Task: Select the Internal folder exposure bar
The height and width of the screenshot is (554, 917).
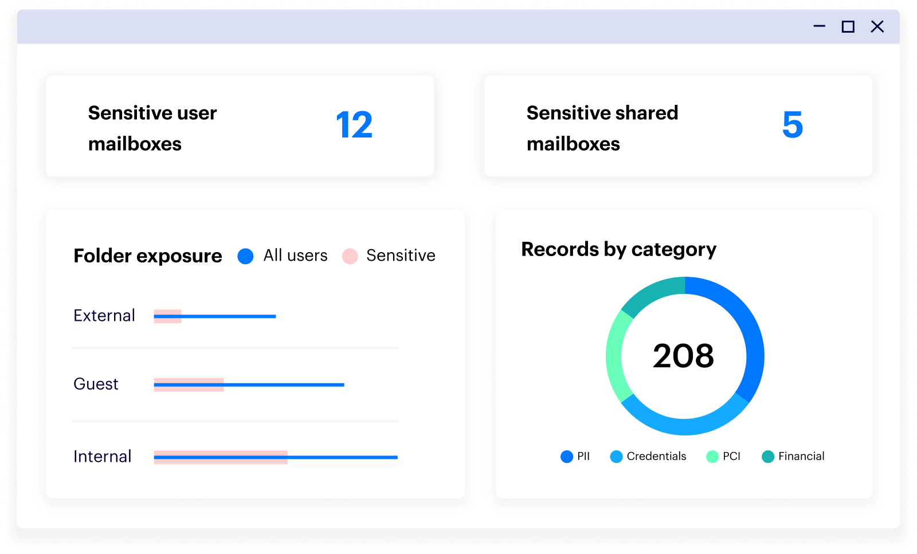Action: 276,457
